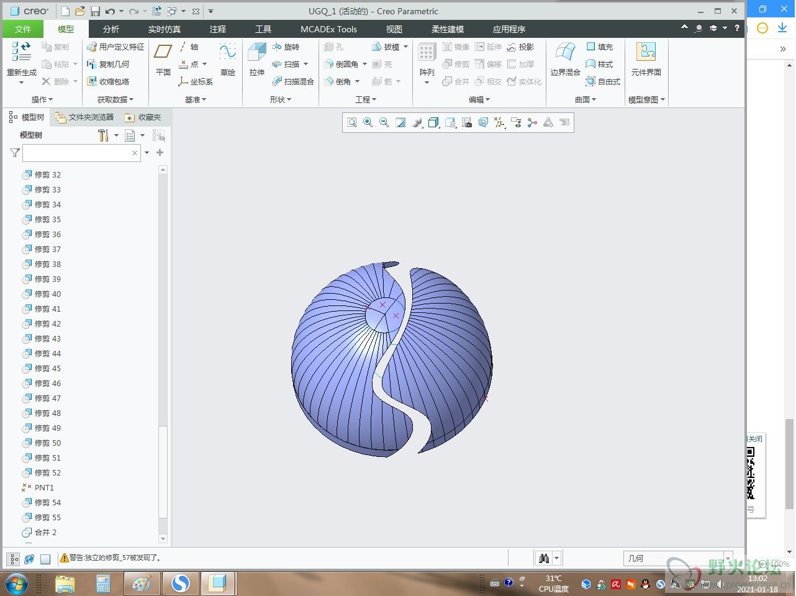Expand the 获取数据 (Get Data) group dropdown
Viewport: 796px width, 596px height.
coord(115,99)
